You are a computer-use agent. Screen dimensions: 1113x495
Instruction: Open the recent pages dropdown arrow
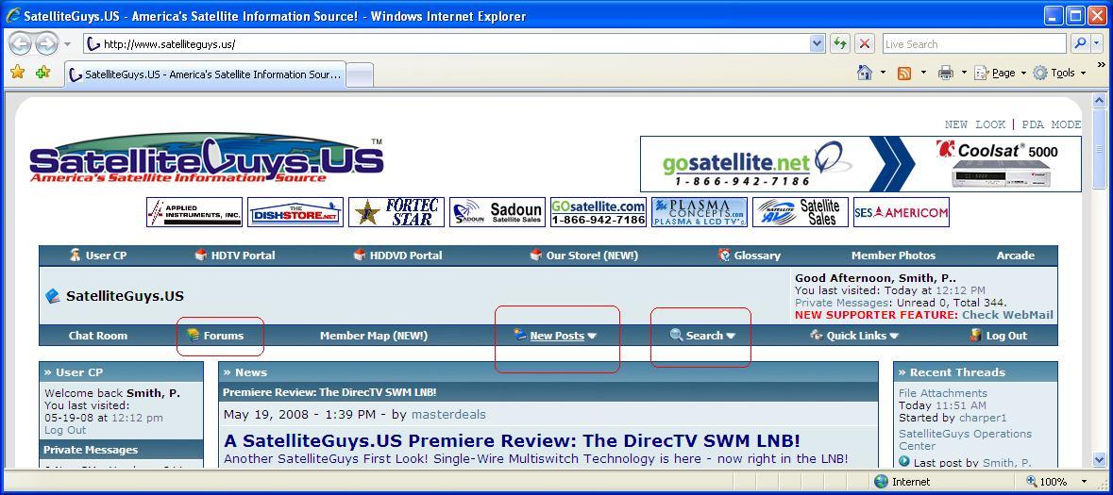pos(67,44)
